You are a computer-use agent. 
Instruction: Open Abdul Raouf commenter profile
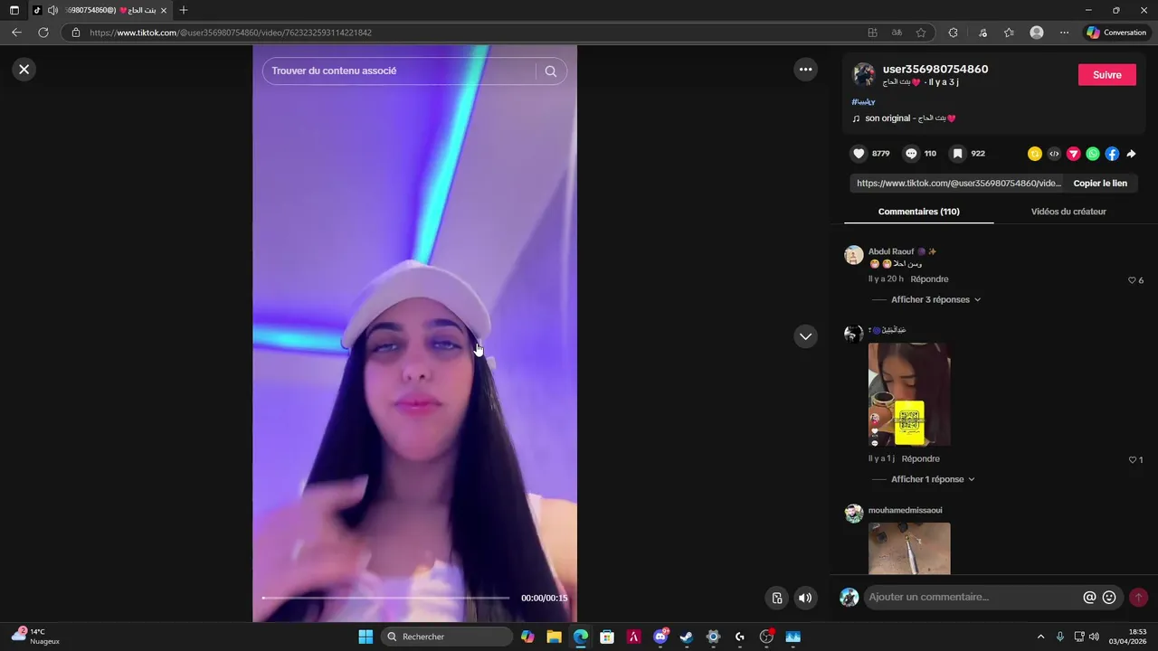pyautogui.click(x=891, y=251)
